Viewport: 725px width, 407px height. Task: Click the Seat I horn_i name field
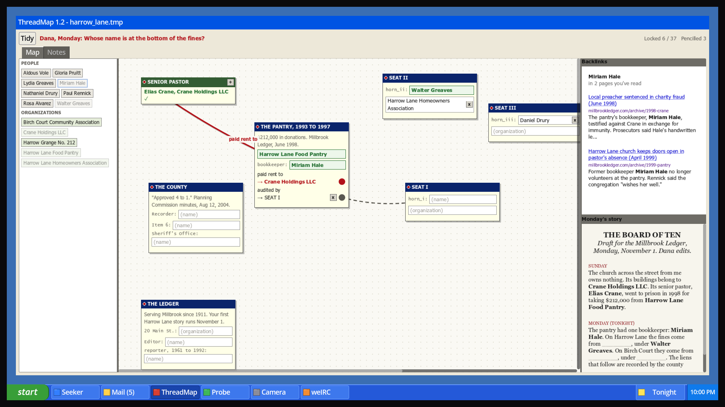(463, 199)
